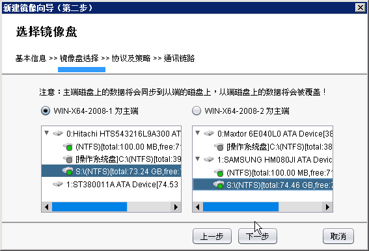Click the 协议及策略 step label

pyautogui.click(x=131, y=58)
